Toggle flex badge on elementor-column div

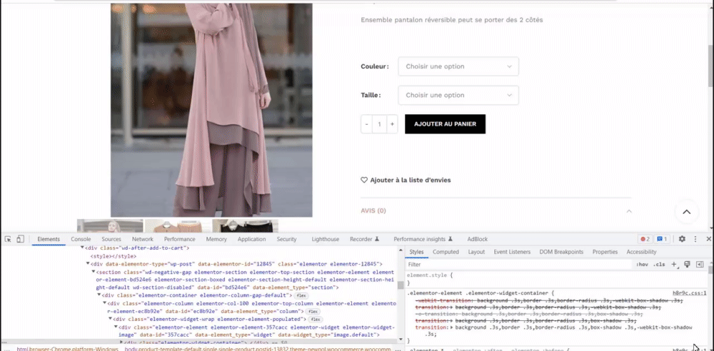pyautogui.click(x=313, y=311)
